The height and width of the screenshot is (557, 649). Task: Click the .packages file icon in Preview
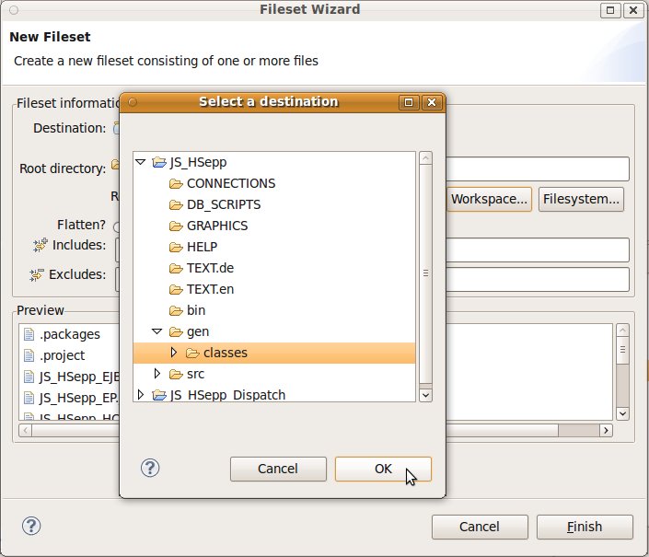coord(29,334)
